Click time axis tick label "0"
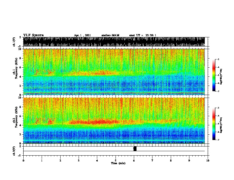 pos(23,161)
